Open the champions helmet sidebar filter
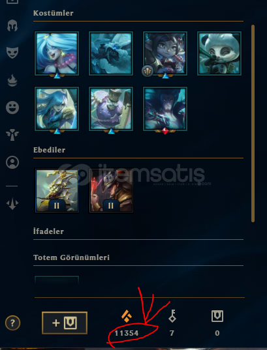Image resolution: width=267 pixels, height=350 pixels. [x=12, y=25]
